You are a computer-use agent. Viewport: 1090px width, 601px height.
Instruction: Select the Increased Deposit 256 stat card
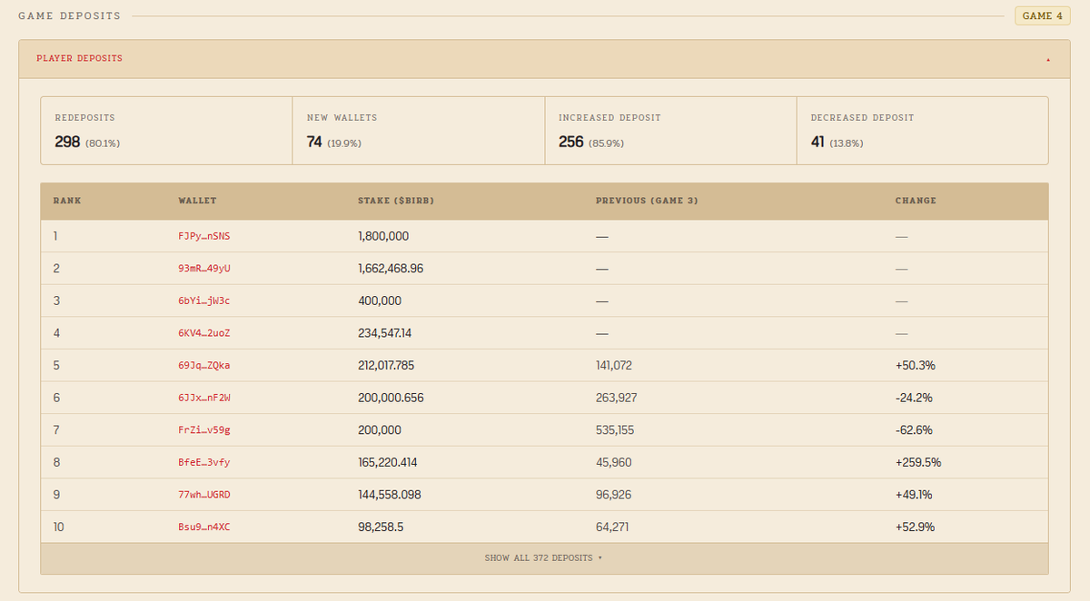(x=671, y=131)
